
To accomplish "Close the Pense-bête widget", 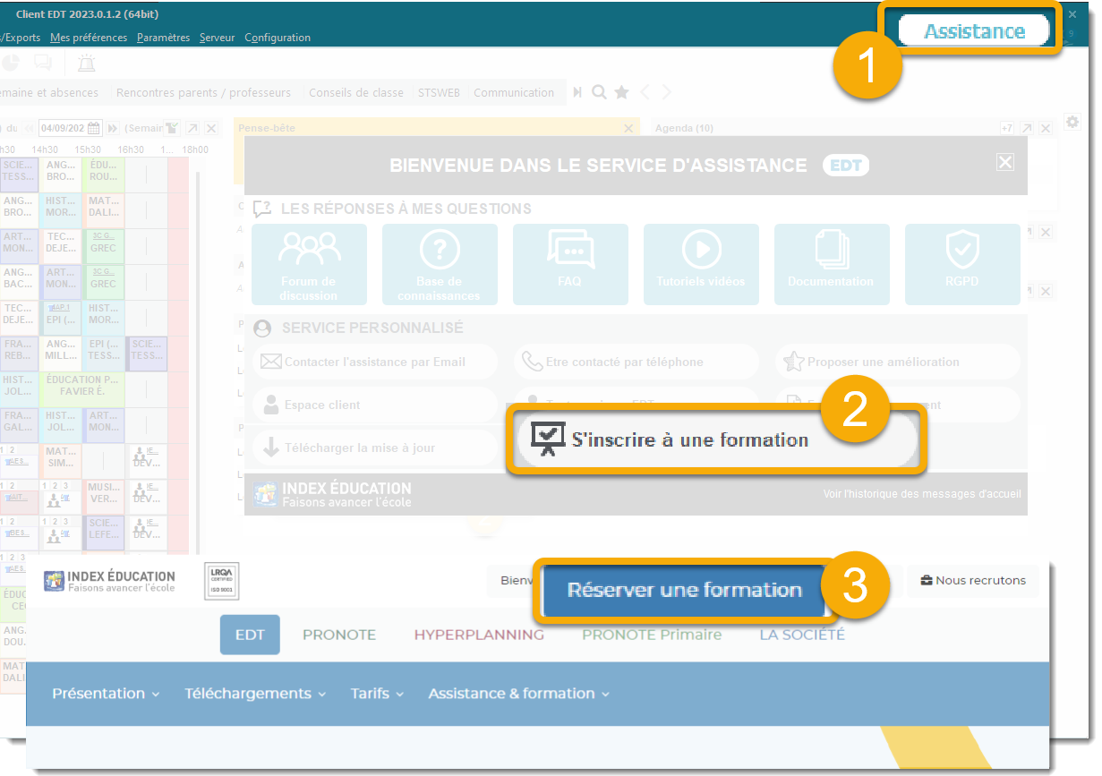I will pyautogui.click(x=628, y=128).
